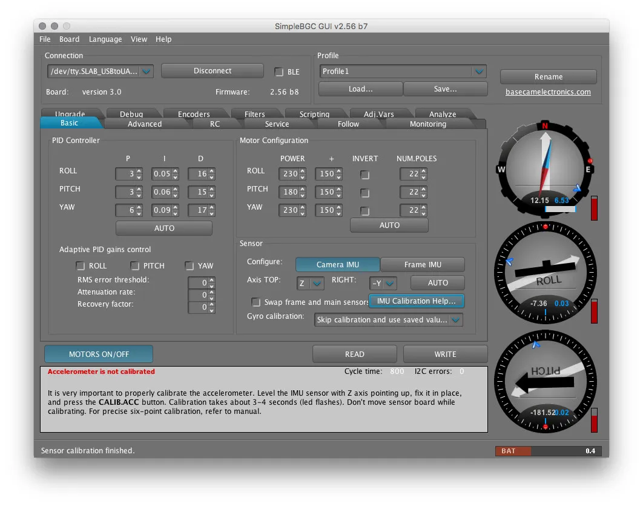Enable adaptive PID for PITCH

click(134, 266)
